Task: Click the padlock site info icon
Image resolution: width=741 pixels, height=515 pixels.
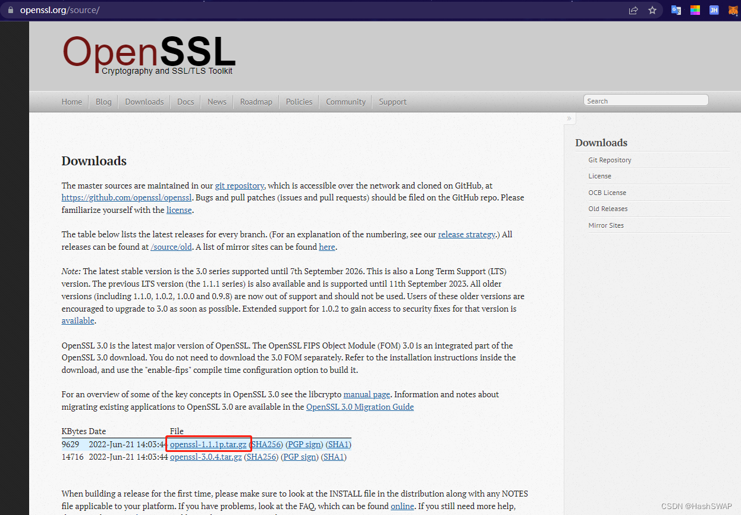Action: coord(10,10)
